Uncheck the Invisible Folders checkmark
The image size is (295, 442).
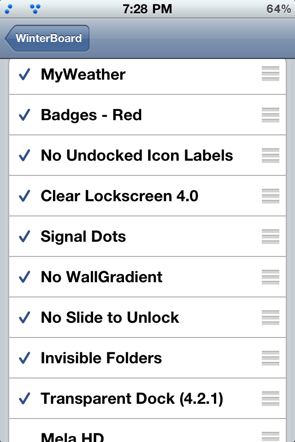click(x=24, y=358)
